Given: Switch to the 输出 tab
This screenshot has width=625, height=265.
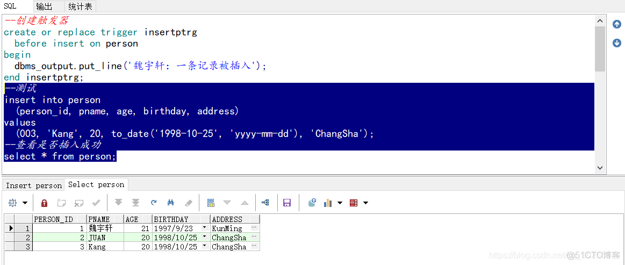Looking at the screenshot, I should (44, 6).
